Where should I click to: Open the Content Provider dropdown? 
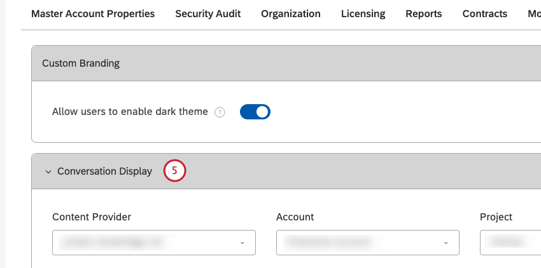click(x=154, y=242)
